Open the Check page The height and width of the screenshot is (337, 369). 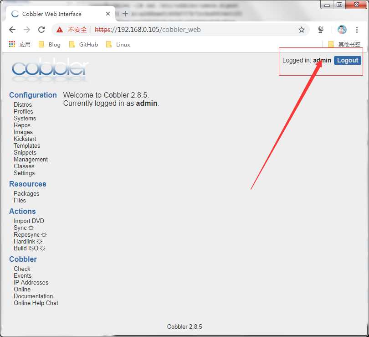22,269
